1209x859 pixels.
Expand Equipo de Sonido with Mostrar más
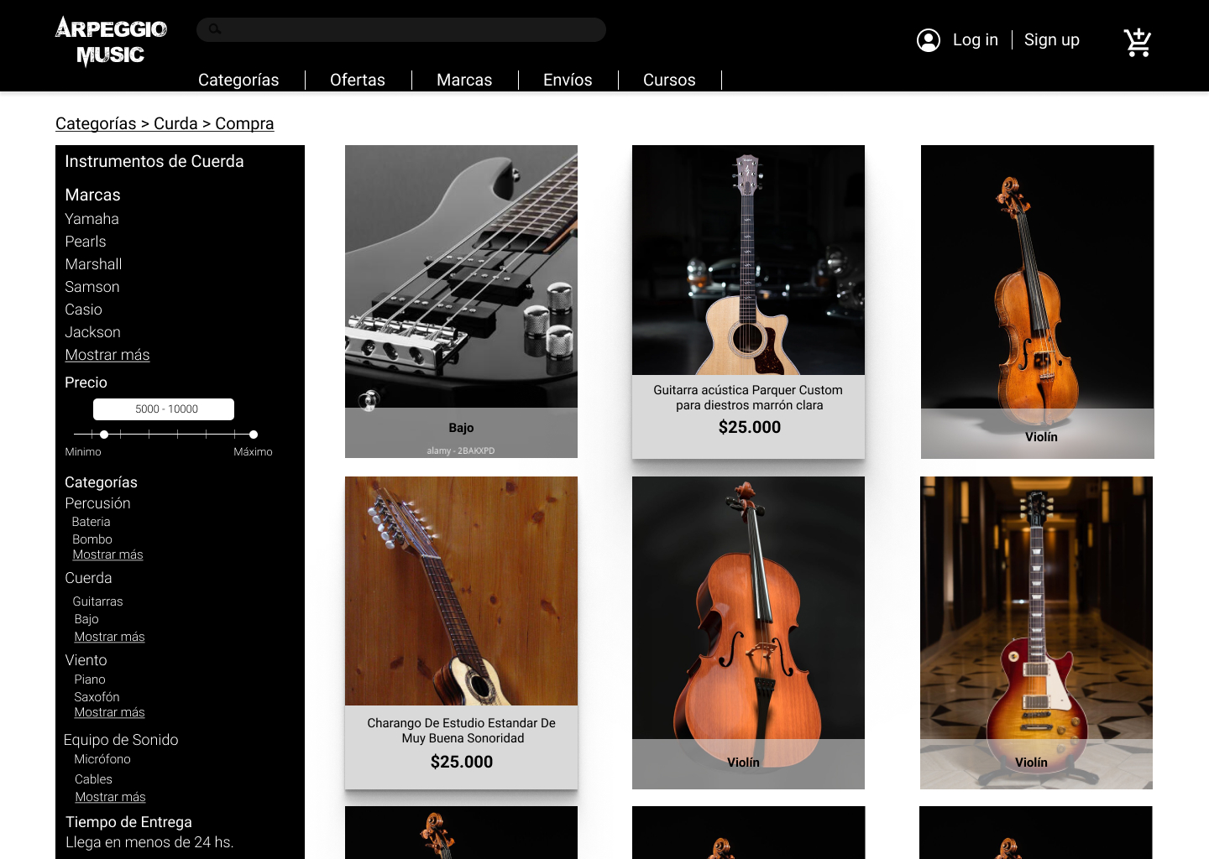click(x=110, y=797)
